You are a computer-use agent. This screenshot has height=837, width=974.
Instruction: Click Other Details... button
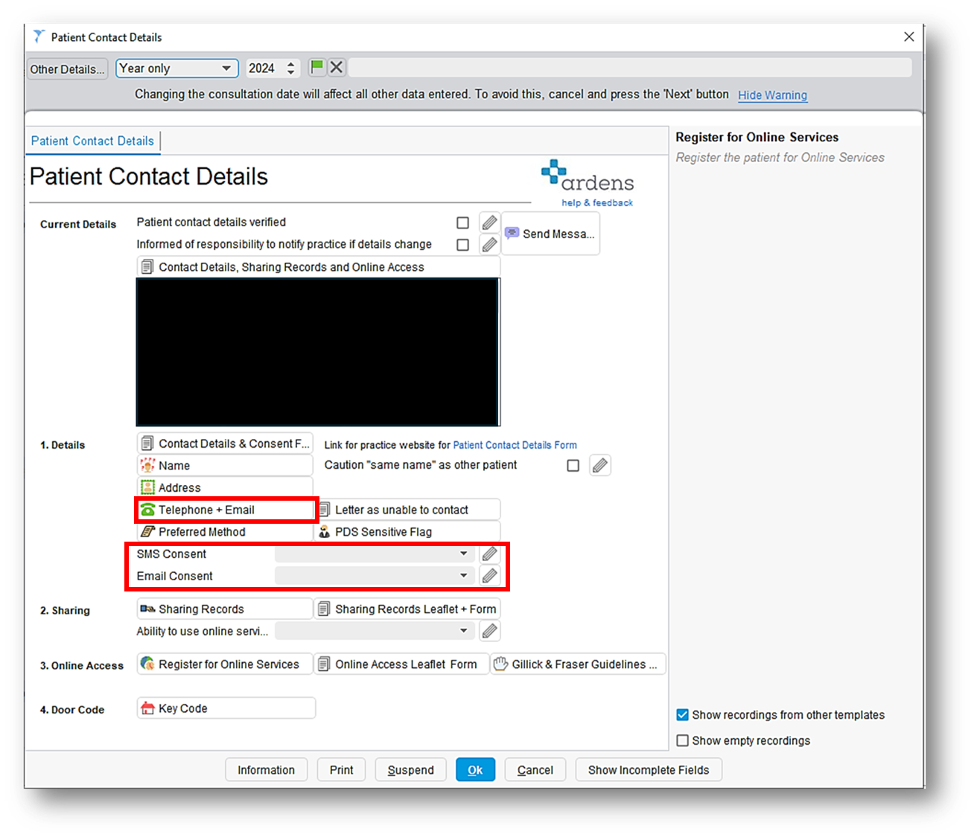click(x=67, y=69)
